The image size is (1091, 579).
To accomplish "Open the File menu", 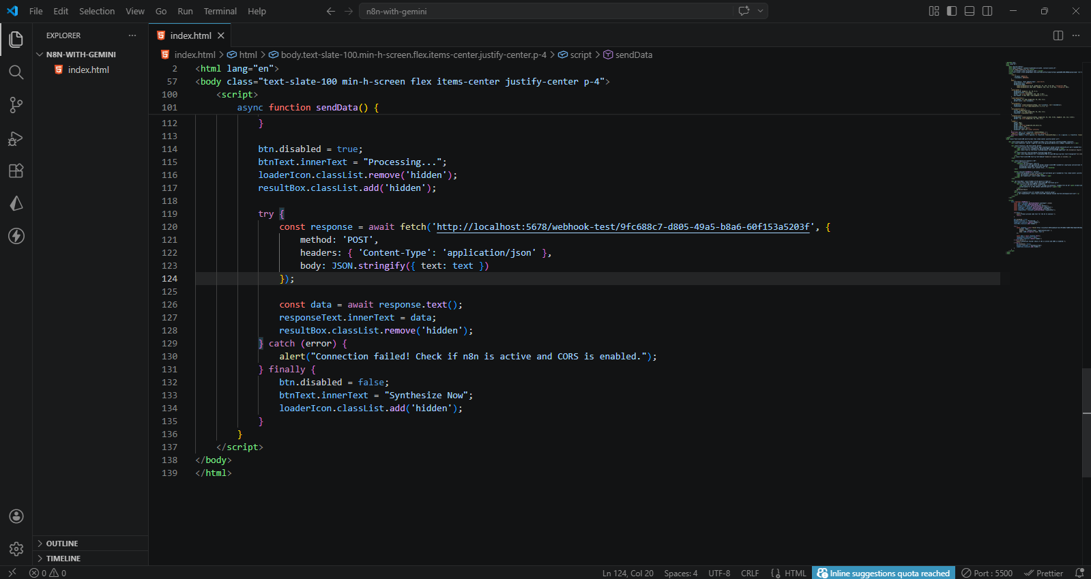I will 36,11.
